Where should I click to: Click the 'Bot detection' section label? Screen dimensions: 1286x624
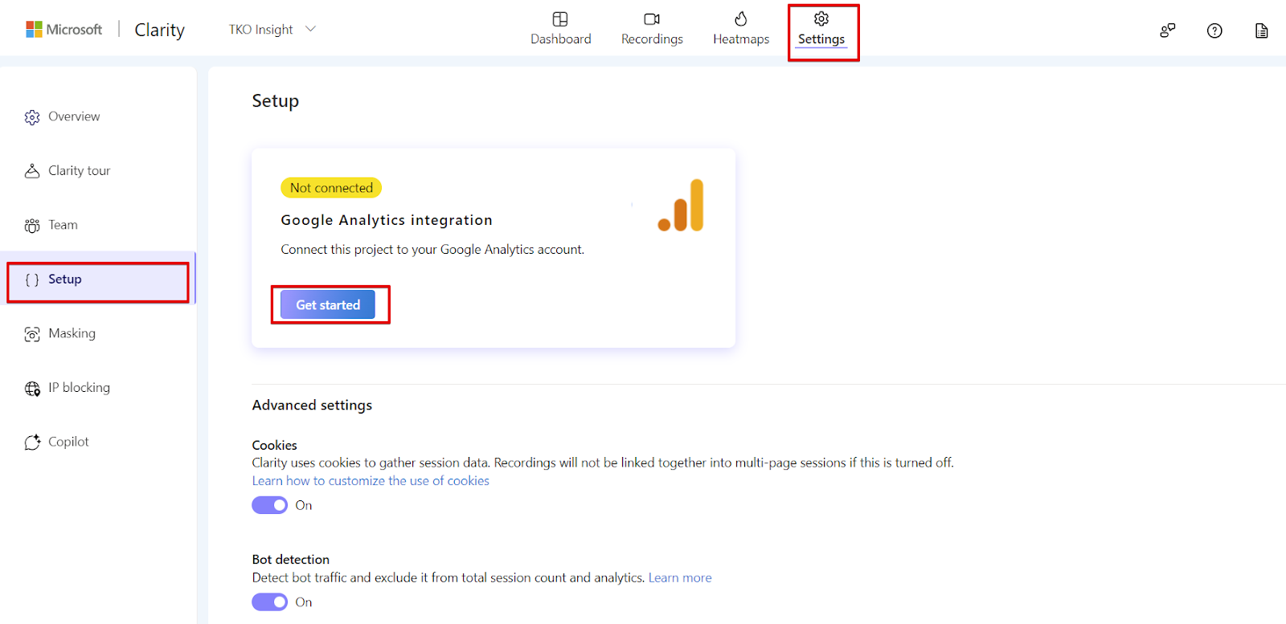tap(290, 560)
